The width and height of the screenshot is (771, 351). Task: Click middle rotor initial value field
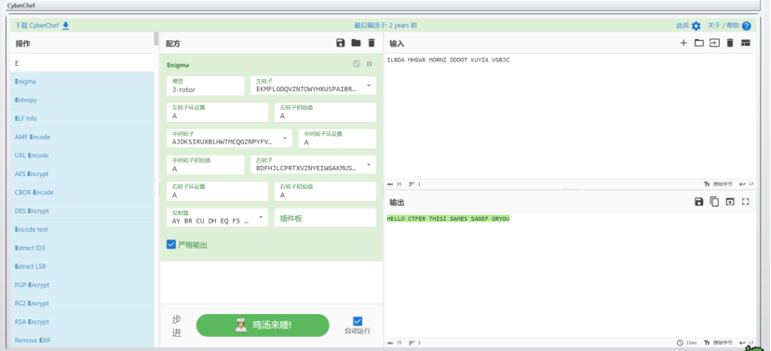pos(205,165)
